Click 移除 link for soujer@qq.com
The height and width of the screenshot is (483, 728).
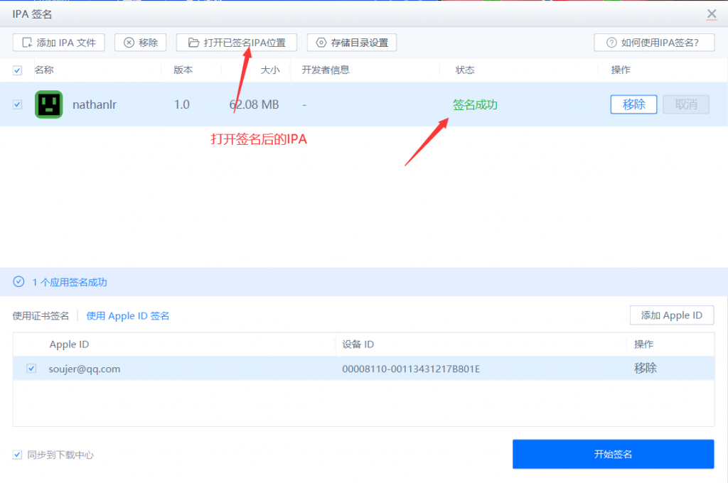[x=646, y=369]
